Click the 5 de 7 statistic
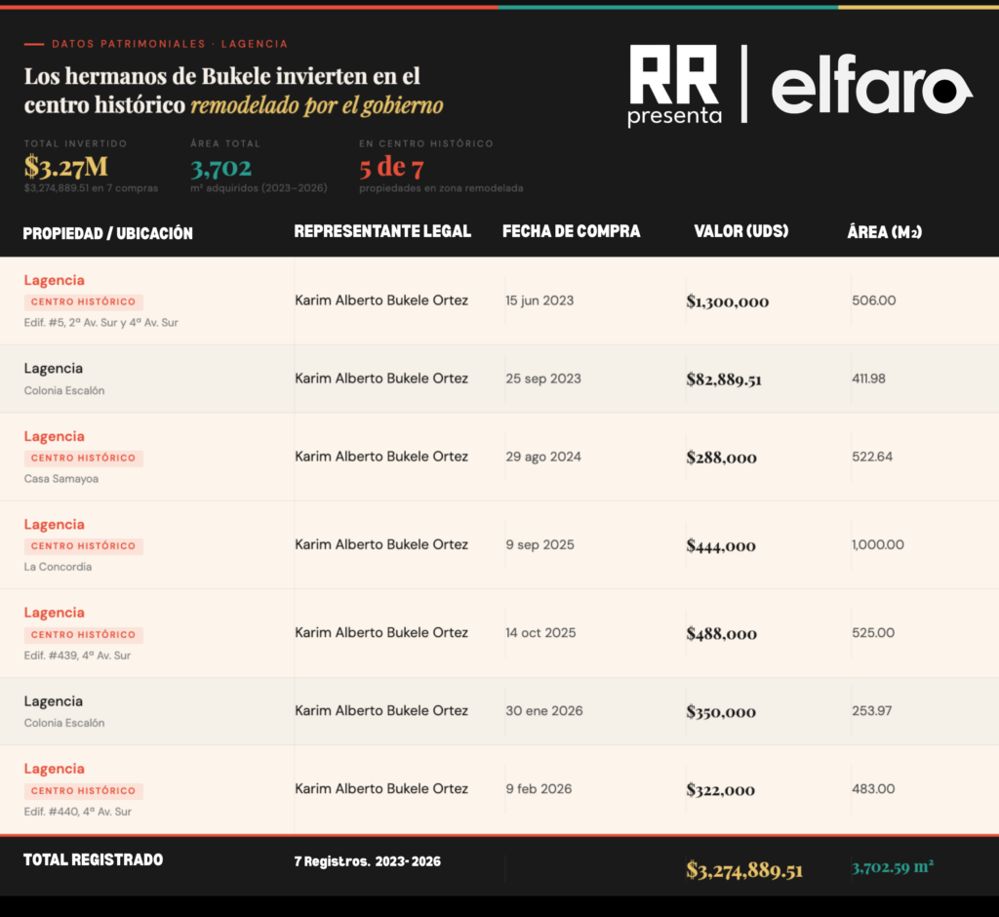This screenshot has width=999, height=917. [x=391, y=166]
